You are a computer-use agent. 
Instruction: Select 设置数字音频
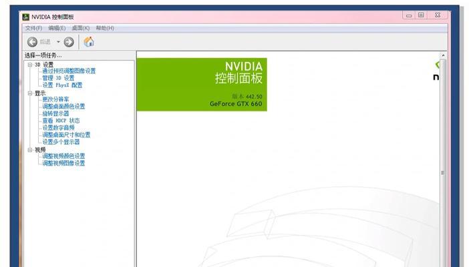(58, 127)
